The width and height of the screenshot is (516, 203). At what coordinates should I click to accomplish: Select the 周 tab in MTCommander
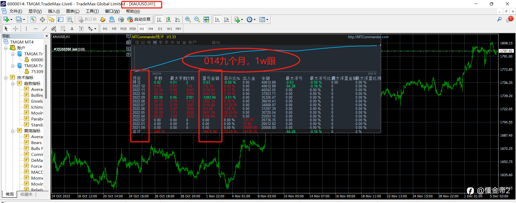(x=149, y=42)
